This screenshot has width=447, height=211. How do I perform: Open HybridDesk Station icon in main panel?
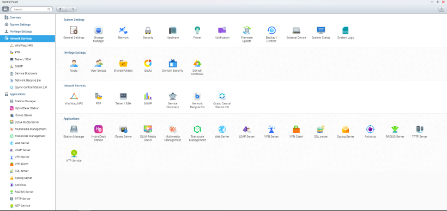[98, 129]
